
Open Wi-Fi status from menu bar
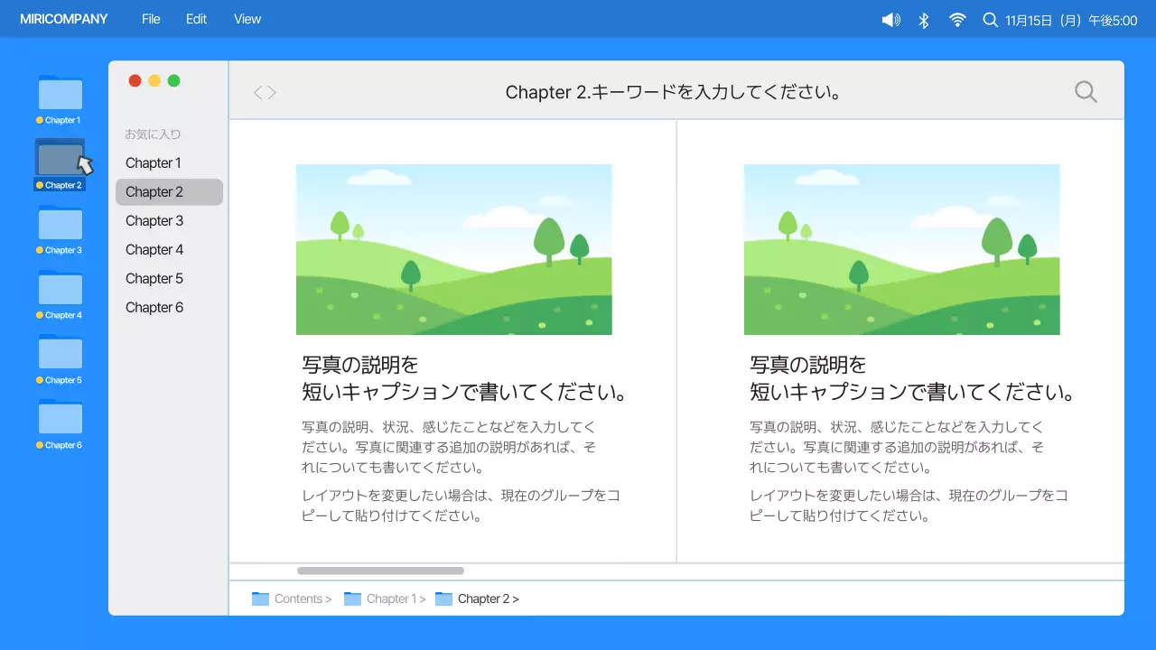[956, 19]
